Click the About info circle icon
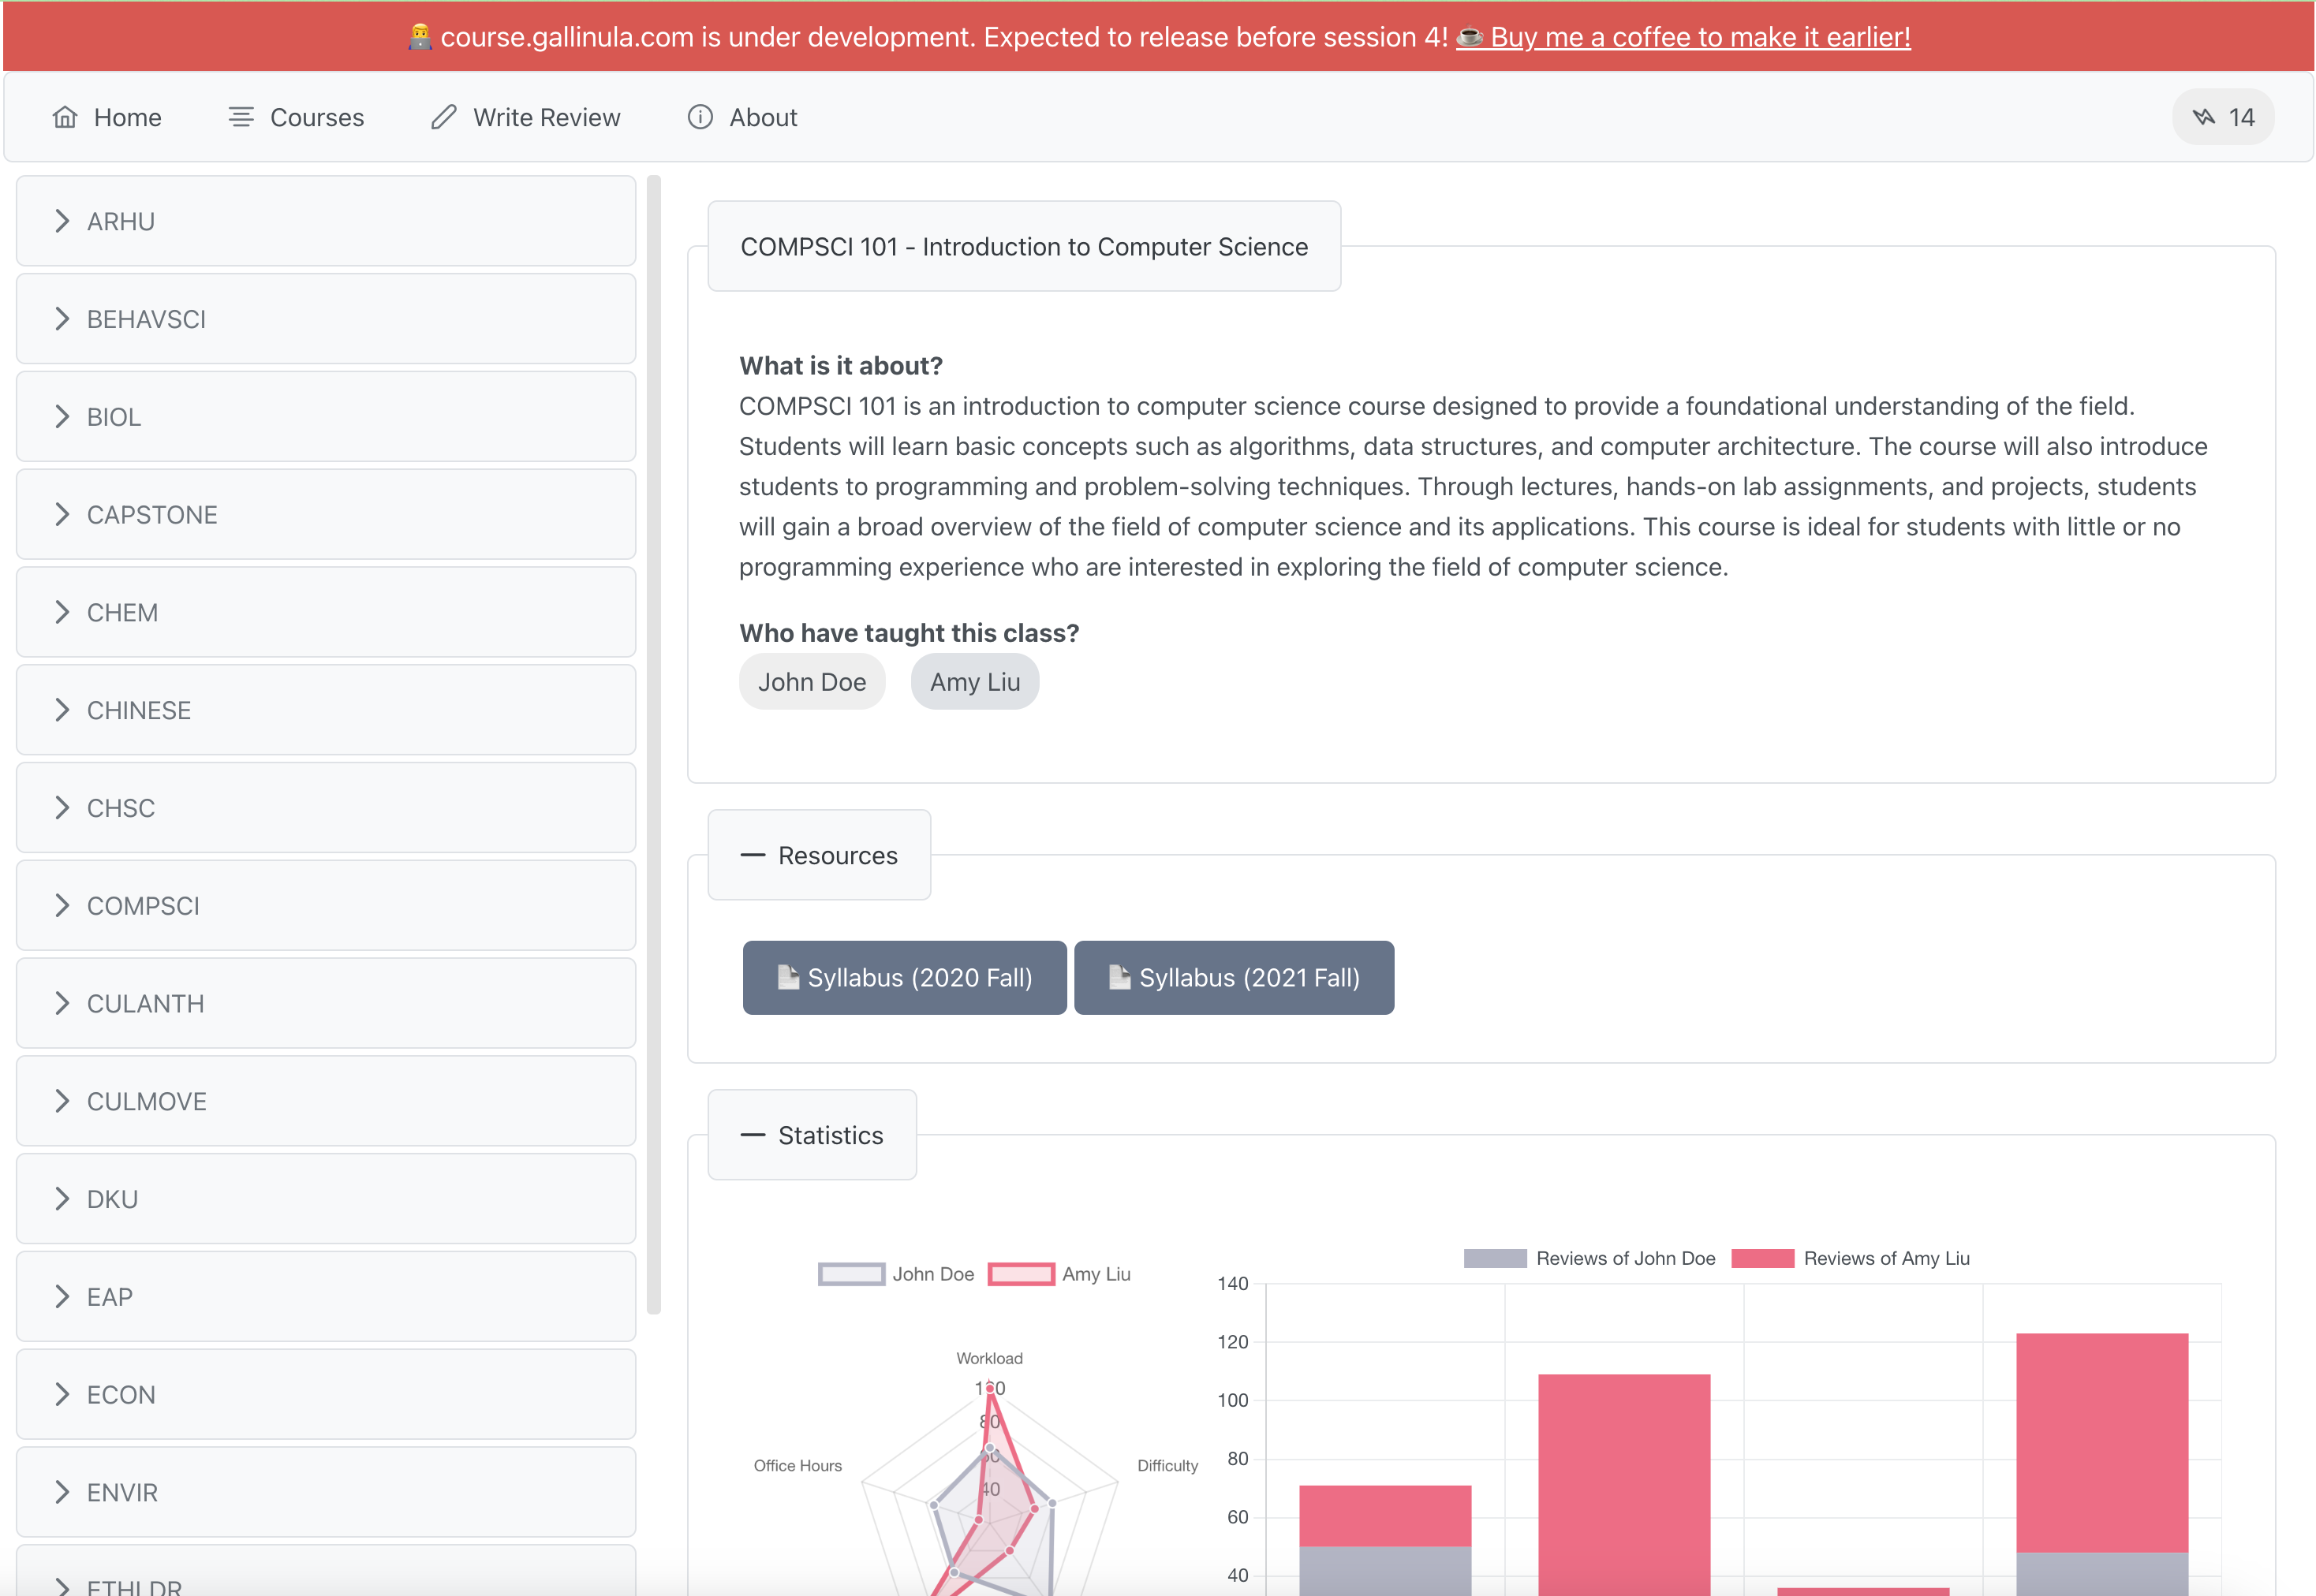 (x=700, y=117)
